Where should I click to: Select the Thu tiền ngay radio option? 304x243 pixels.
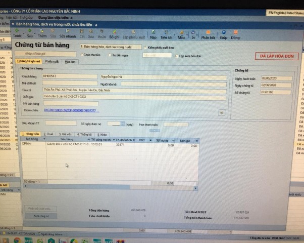pos(110,55)
